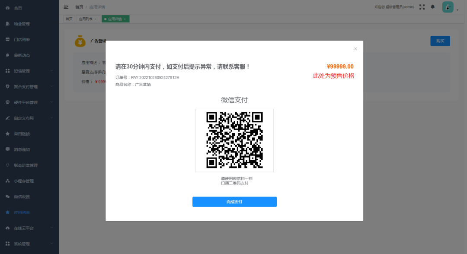Open 应用列表 menu item
Image resolution: width=467 pixels, height=254 pixels.
click(x=29, y=213)
